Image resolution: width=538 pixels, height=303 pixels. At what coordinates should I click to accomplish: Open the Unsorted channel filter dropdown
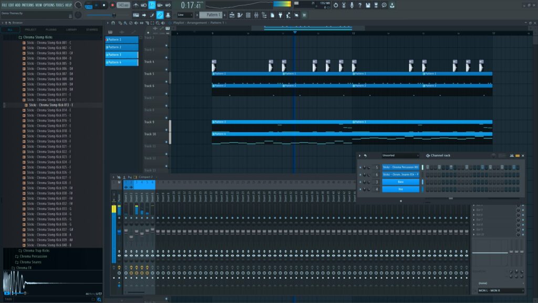tap(401, 156)
